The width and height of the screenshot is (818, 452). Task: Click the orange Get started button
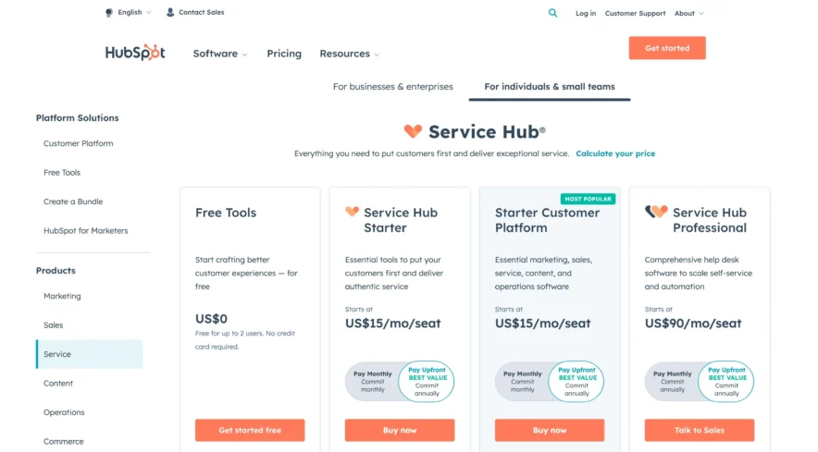666,48
